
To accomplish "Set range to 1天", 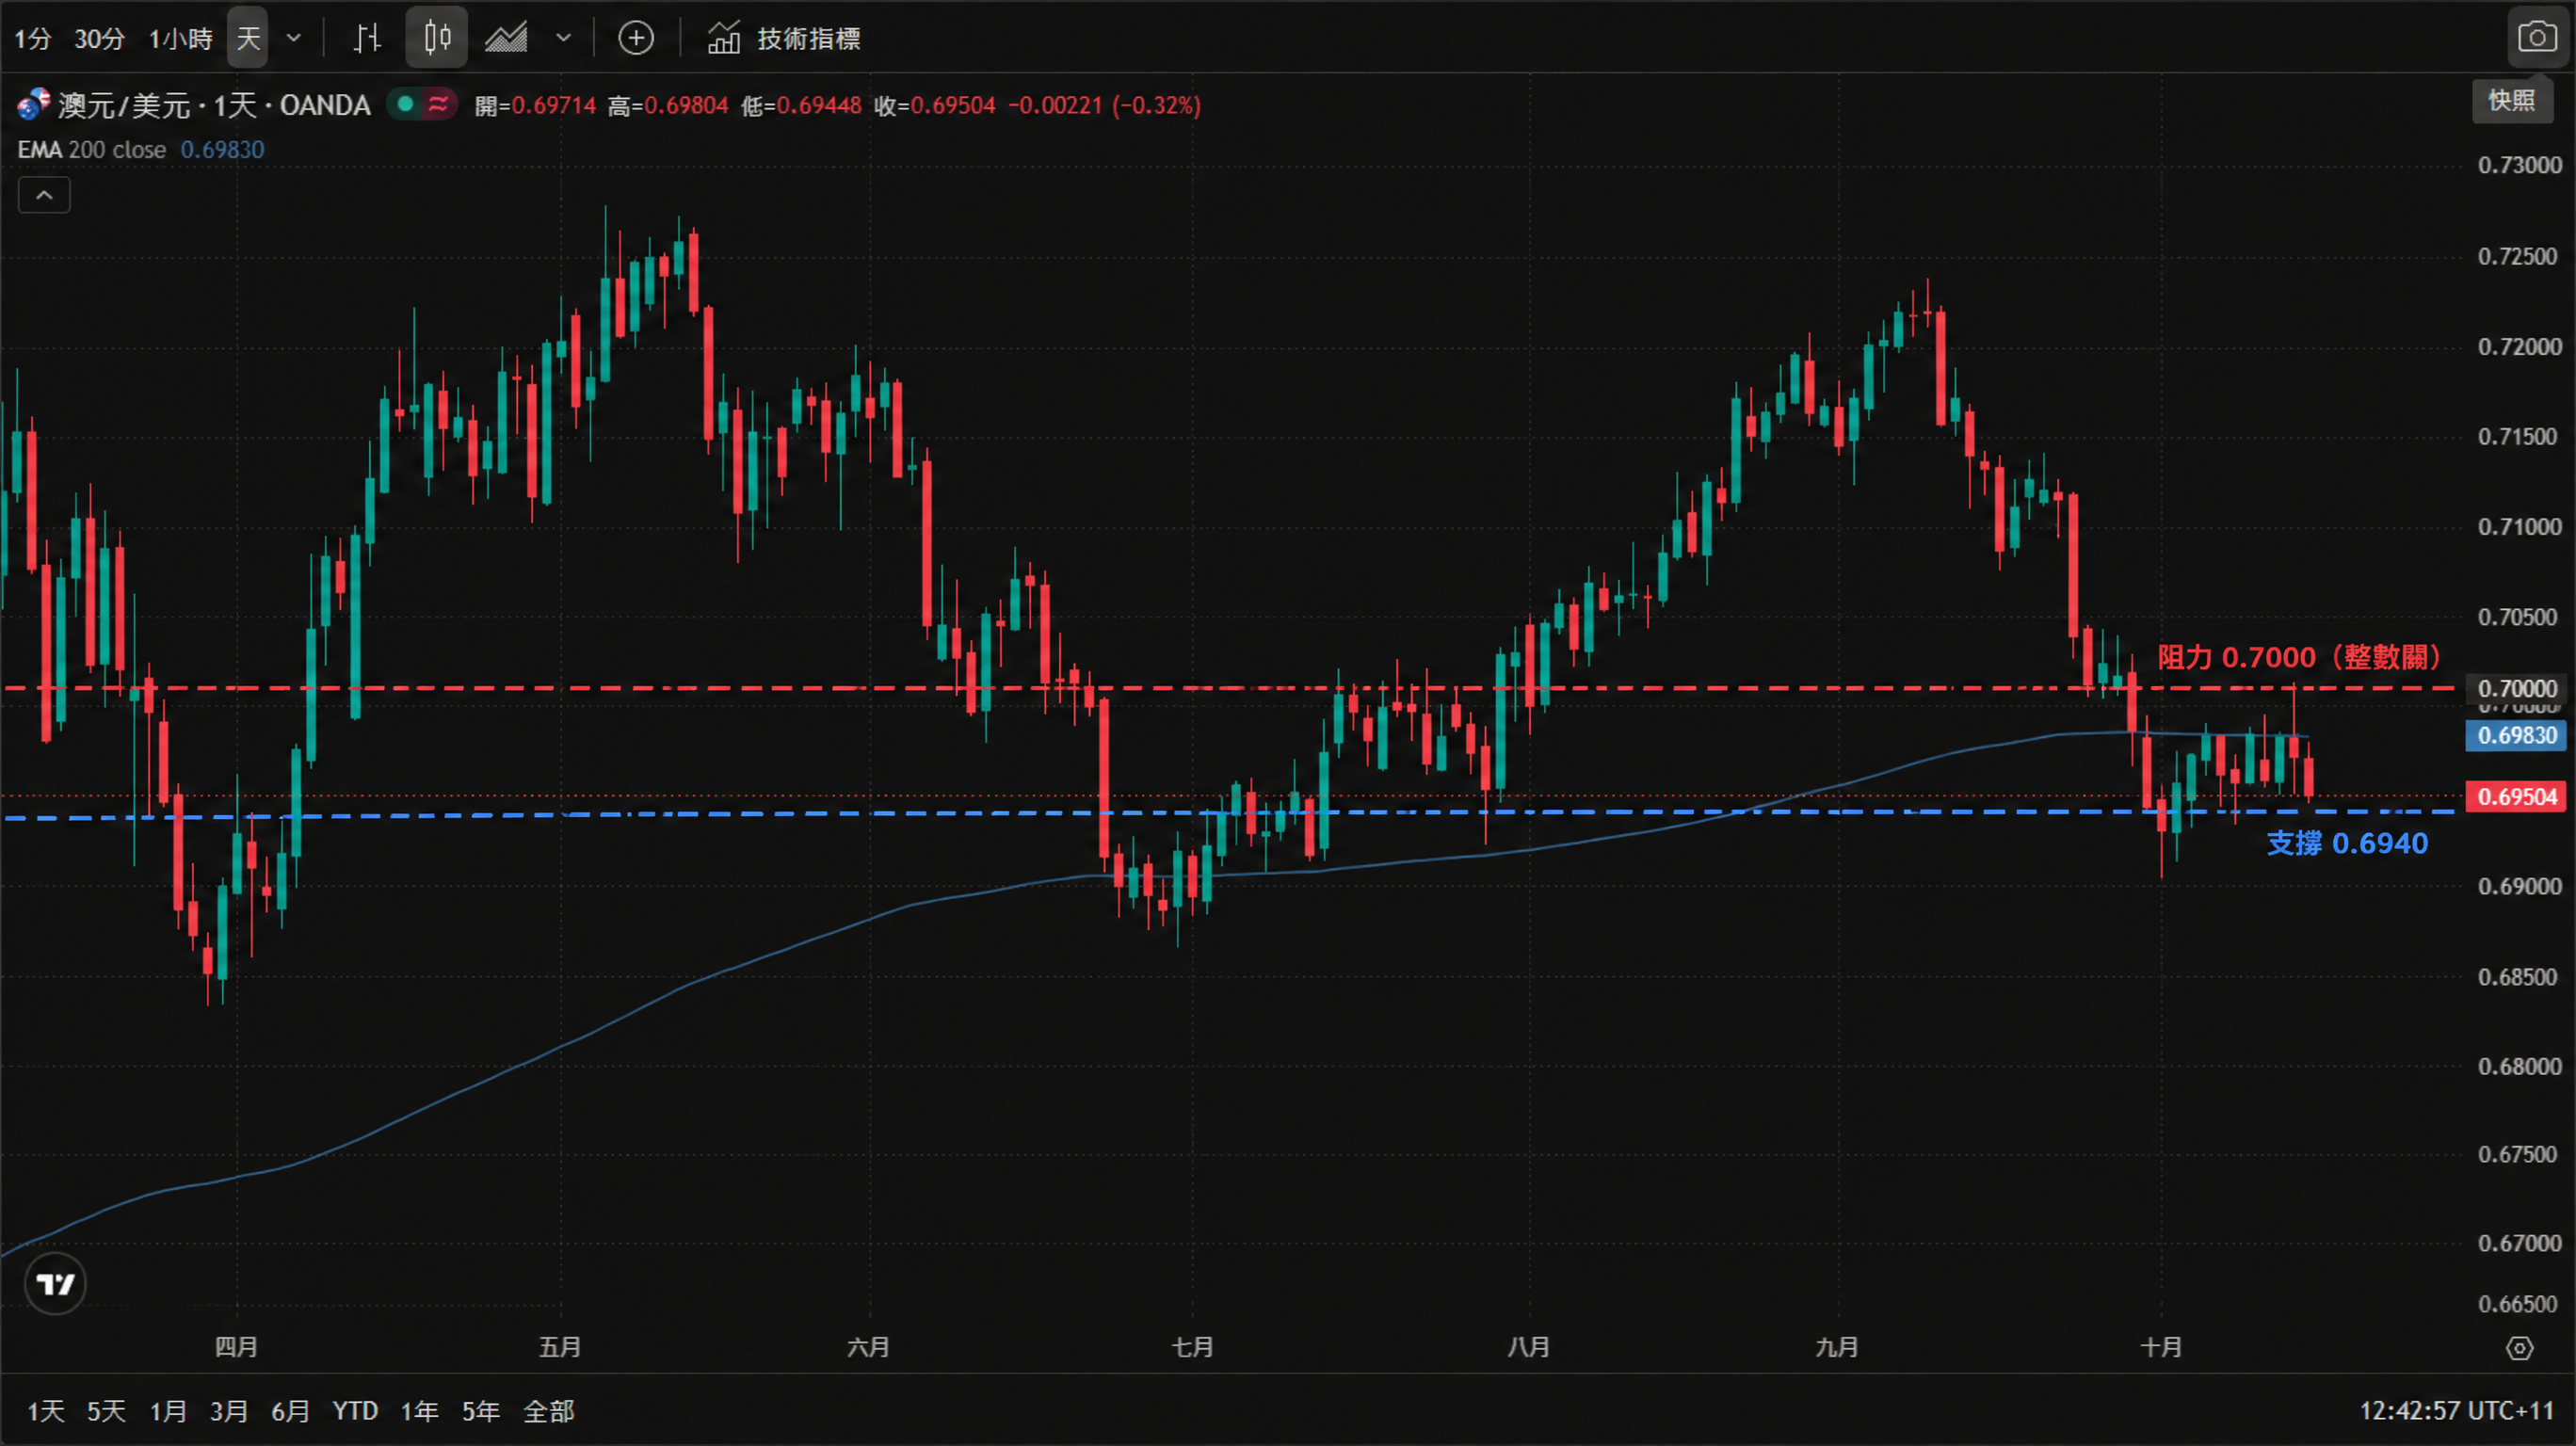I will (45, 1412).
